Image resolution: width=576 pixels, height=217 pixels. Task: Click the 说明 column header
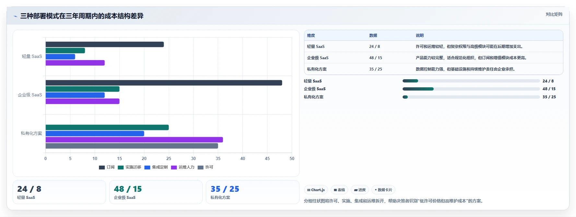tap(420, 36)
